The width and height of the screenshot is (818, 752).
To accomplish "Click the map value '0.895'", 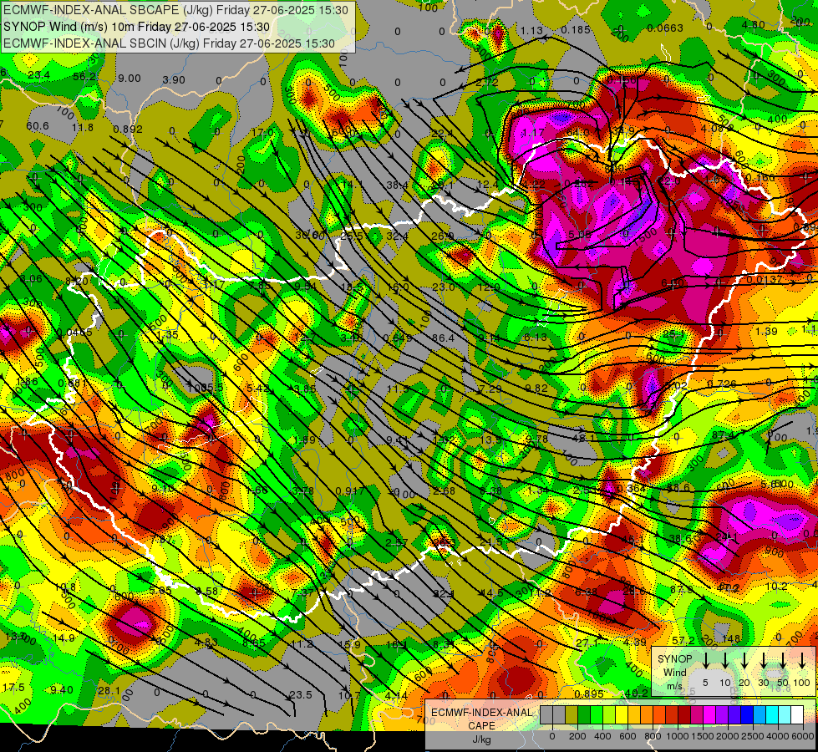I will [x=588, y=694].
